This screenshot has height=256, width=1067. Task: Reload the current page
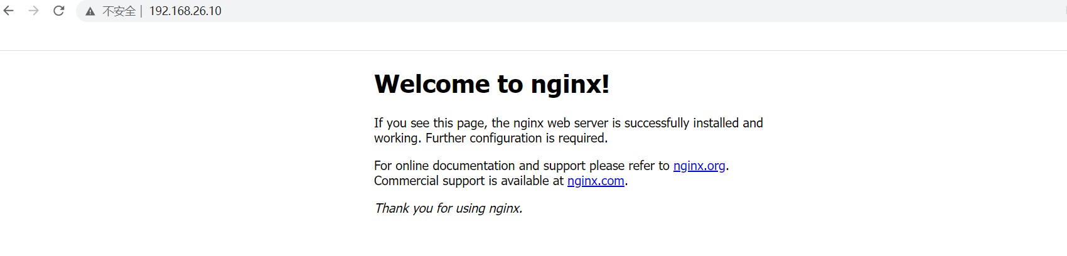click(x=59, y=11)
